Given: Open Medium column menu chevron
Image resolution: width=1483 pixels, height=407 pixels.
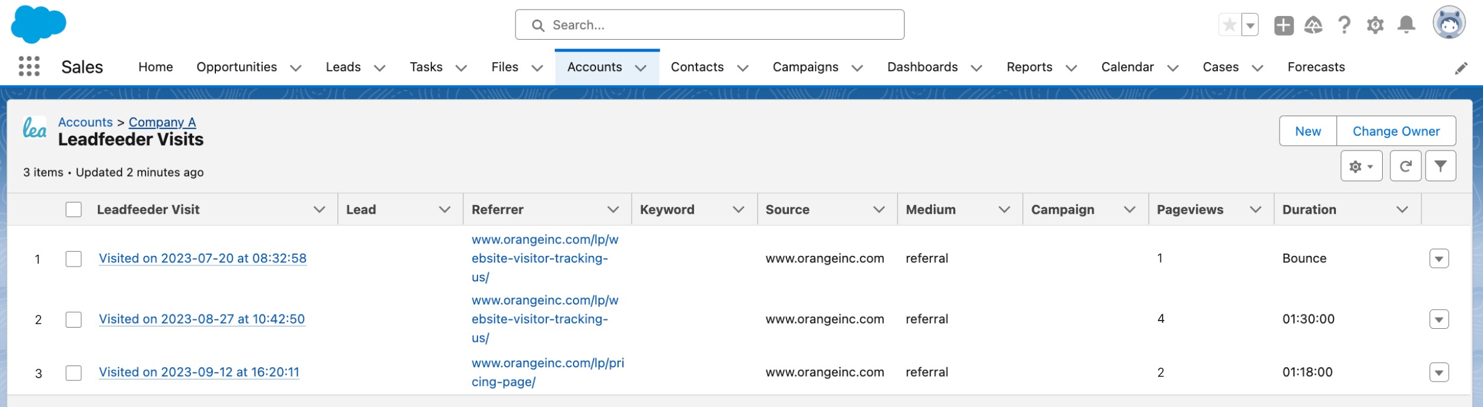Looking at the screenshot, I should click(x=1004, y=210).
